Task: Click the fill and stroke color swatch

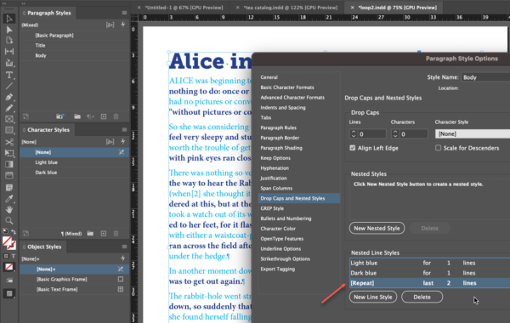Action: pos(8,242)
